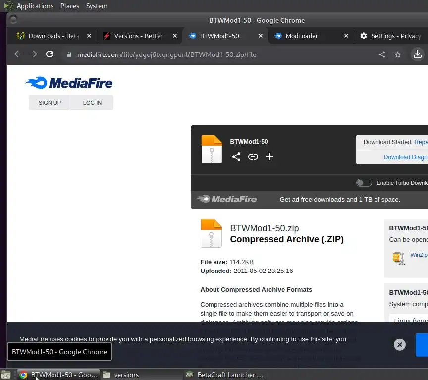The height and width of the screenshot is (380, 428).
Task: Share the BTWMod1-50 file
Action: [236, 157]
